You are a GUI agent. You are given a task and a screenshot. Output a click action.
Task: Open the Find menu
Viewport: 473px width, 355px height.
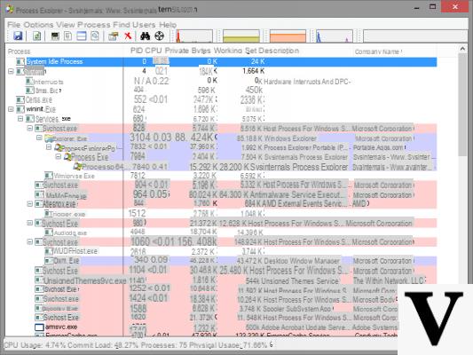[x=121, y=25]
